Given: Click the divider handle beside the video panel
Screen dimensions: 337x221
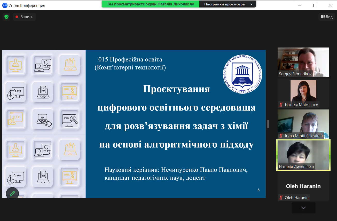Looking at the screenshot, I should click(x=268, y=124).
